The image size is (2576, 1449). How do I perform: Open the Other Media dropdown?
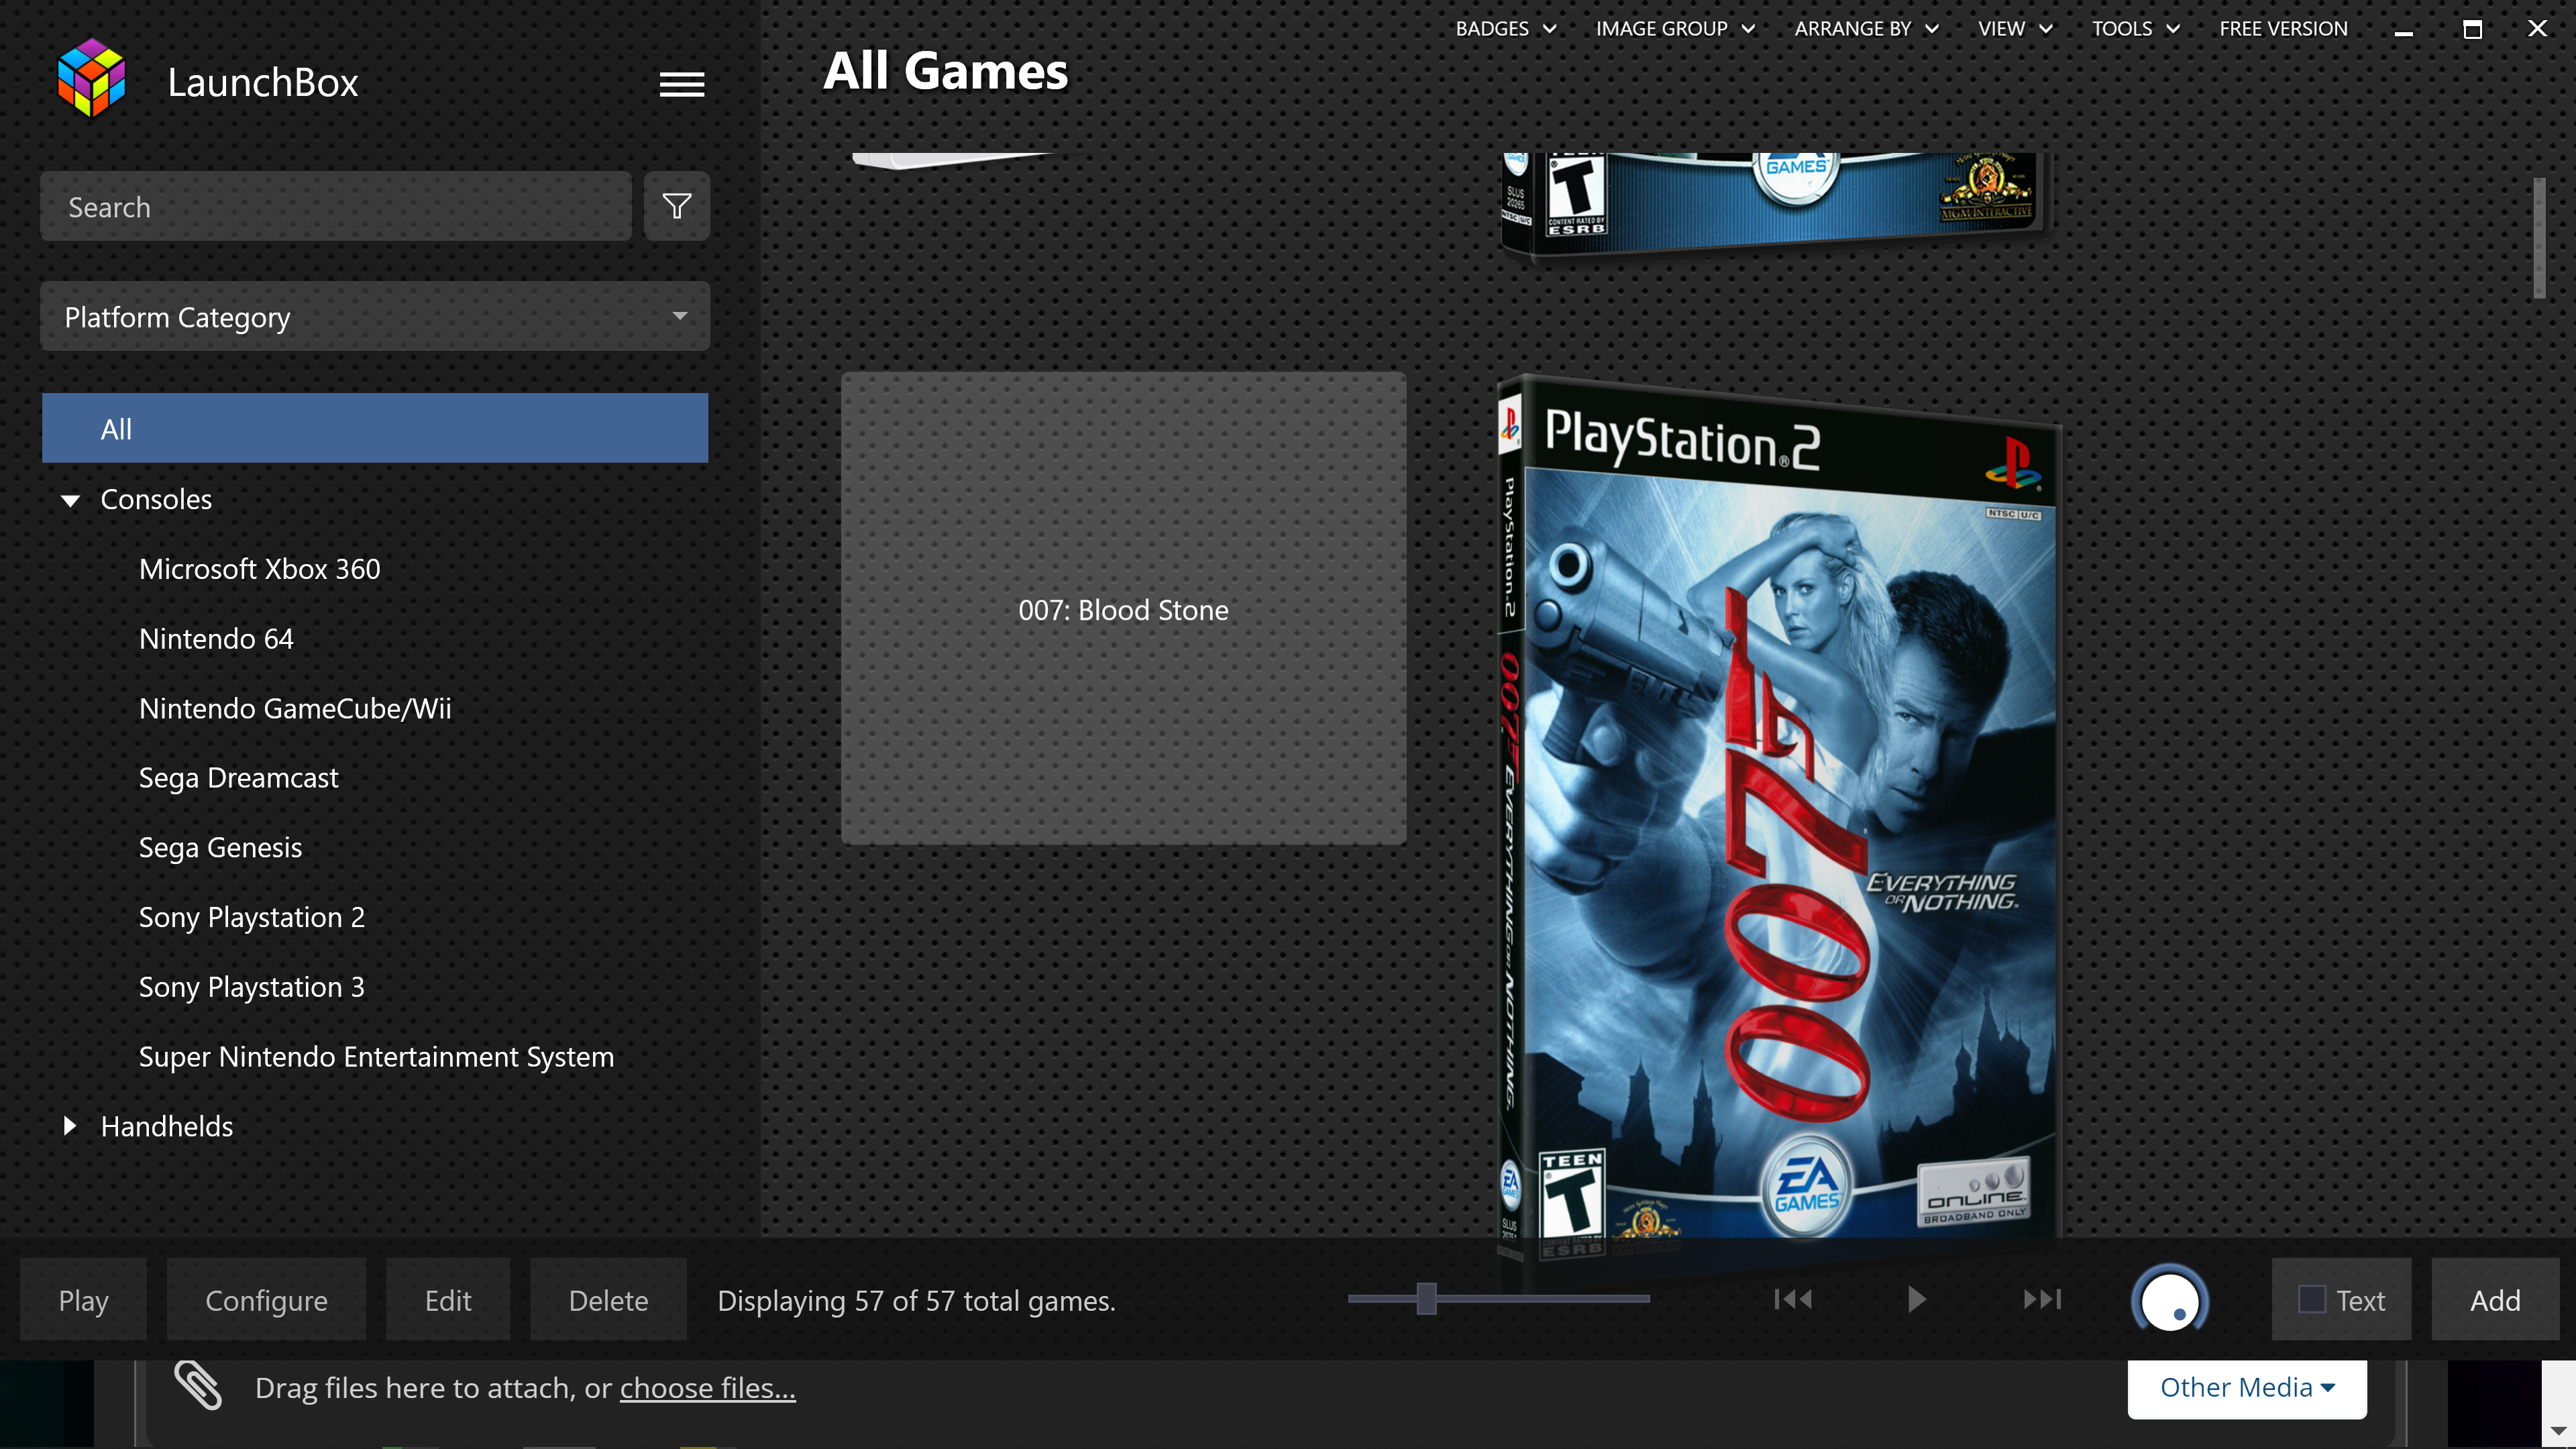(2246, 1387)
